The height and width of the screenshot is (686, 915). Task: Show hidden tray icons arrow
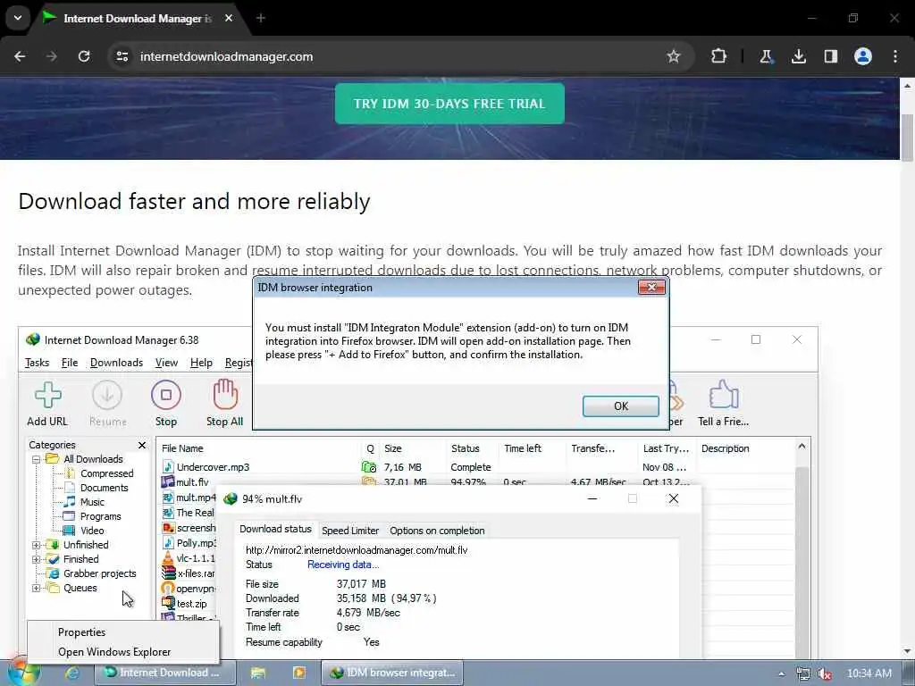coord(781,673)
